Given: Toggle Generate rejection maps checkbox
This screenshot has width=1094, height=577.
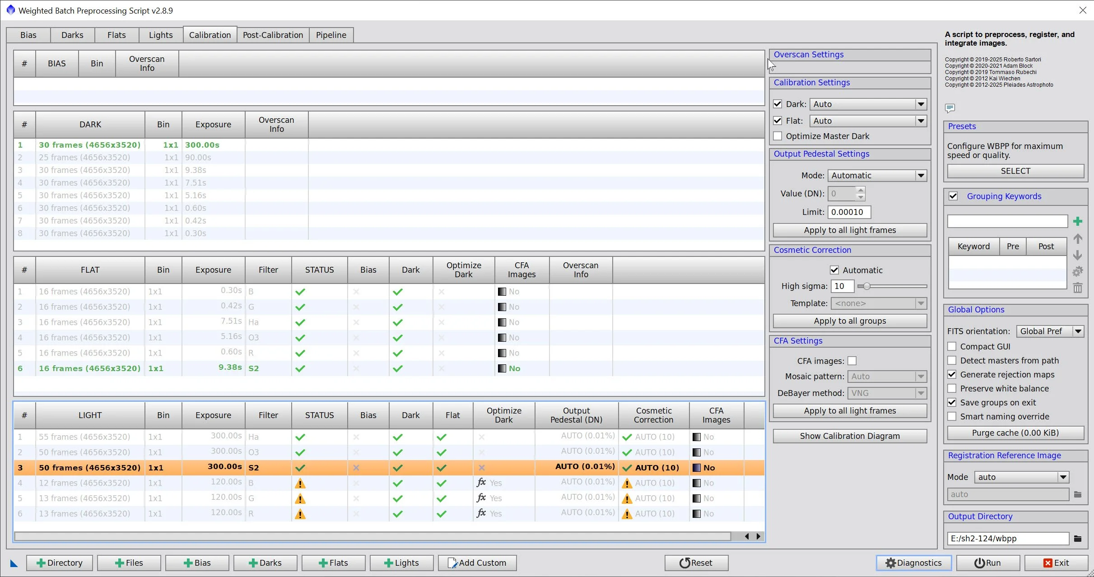Looking at the screenshot, I should 952,374.
